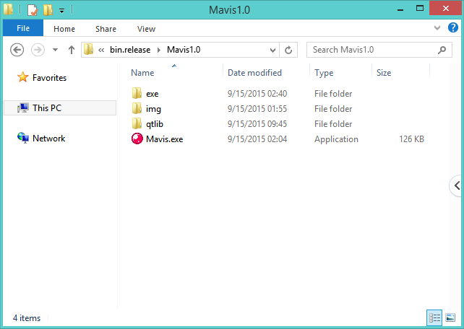
Task: Open the File menu
Action: [x=23, y=28]
